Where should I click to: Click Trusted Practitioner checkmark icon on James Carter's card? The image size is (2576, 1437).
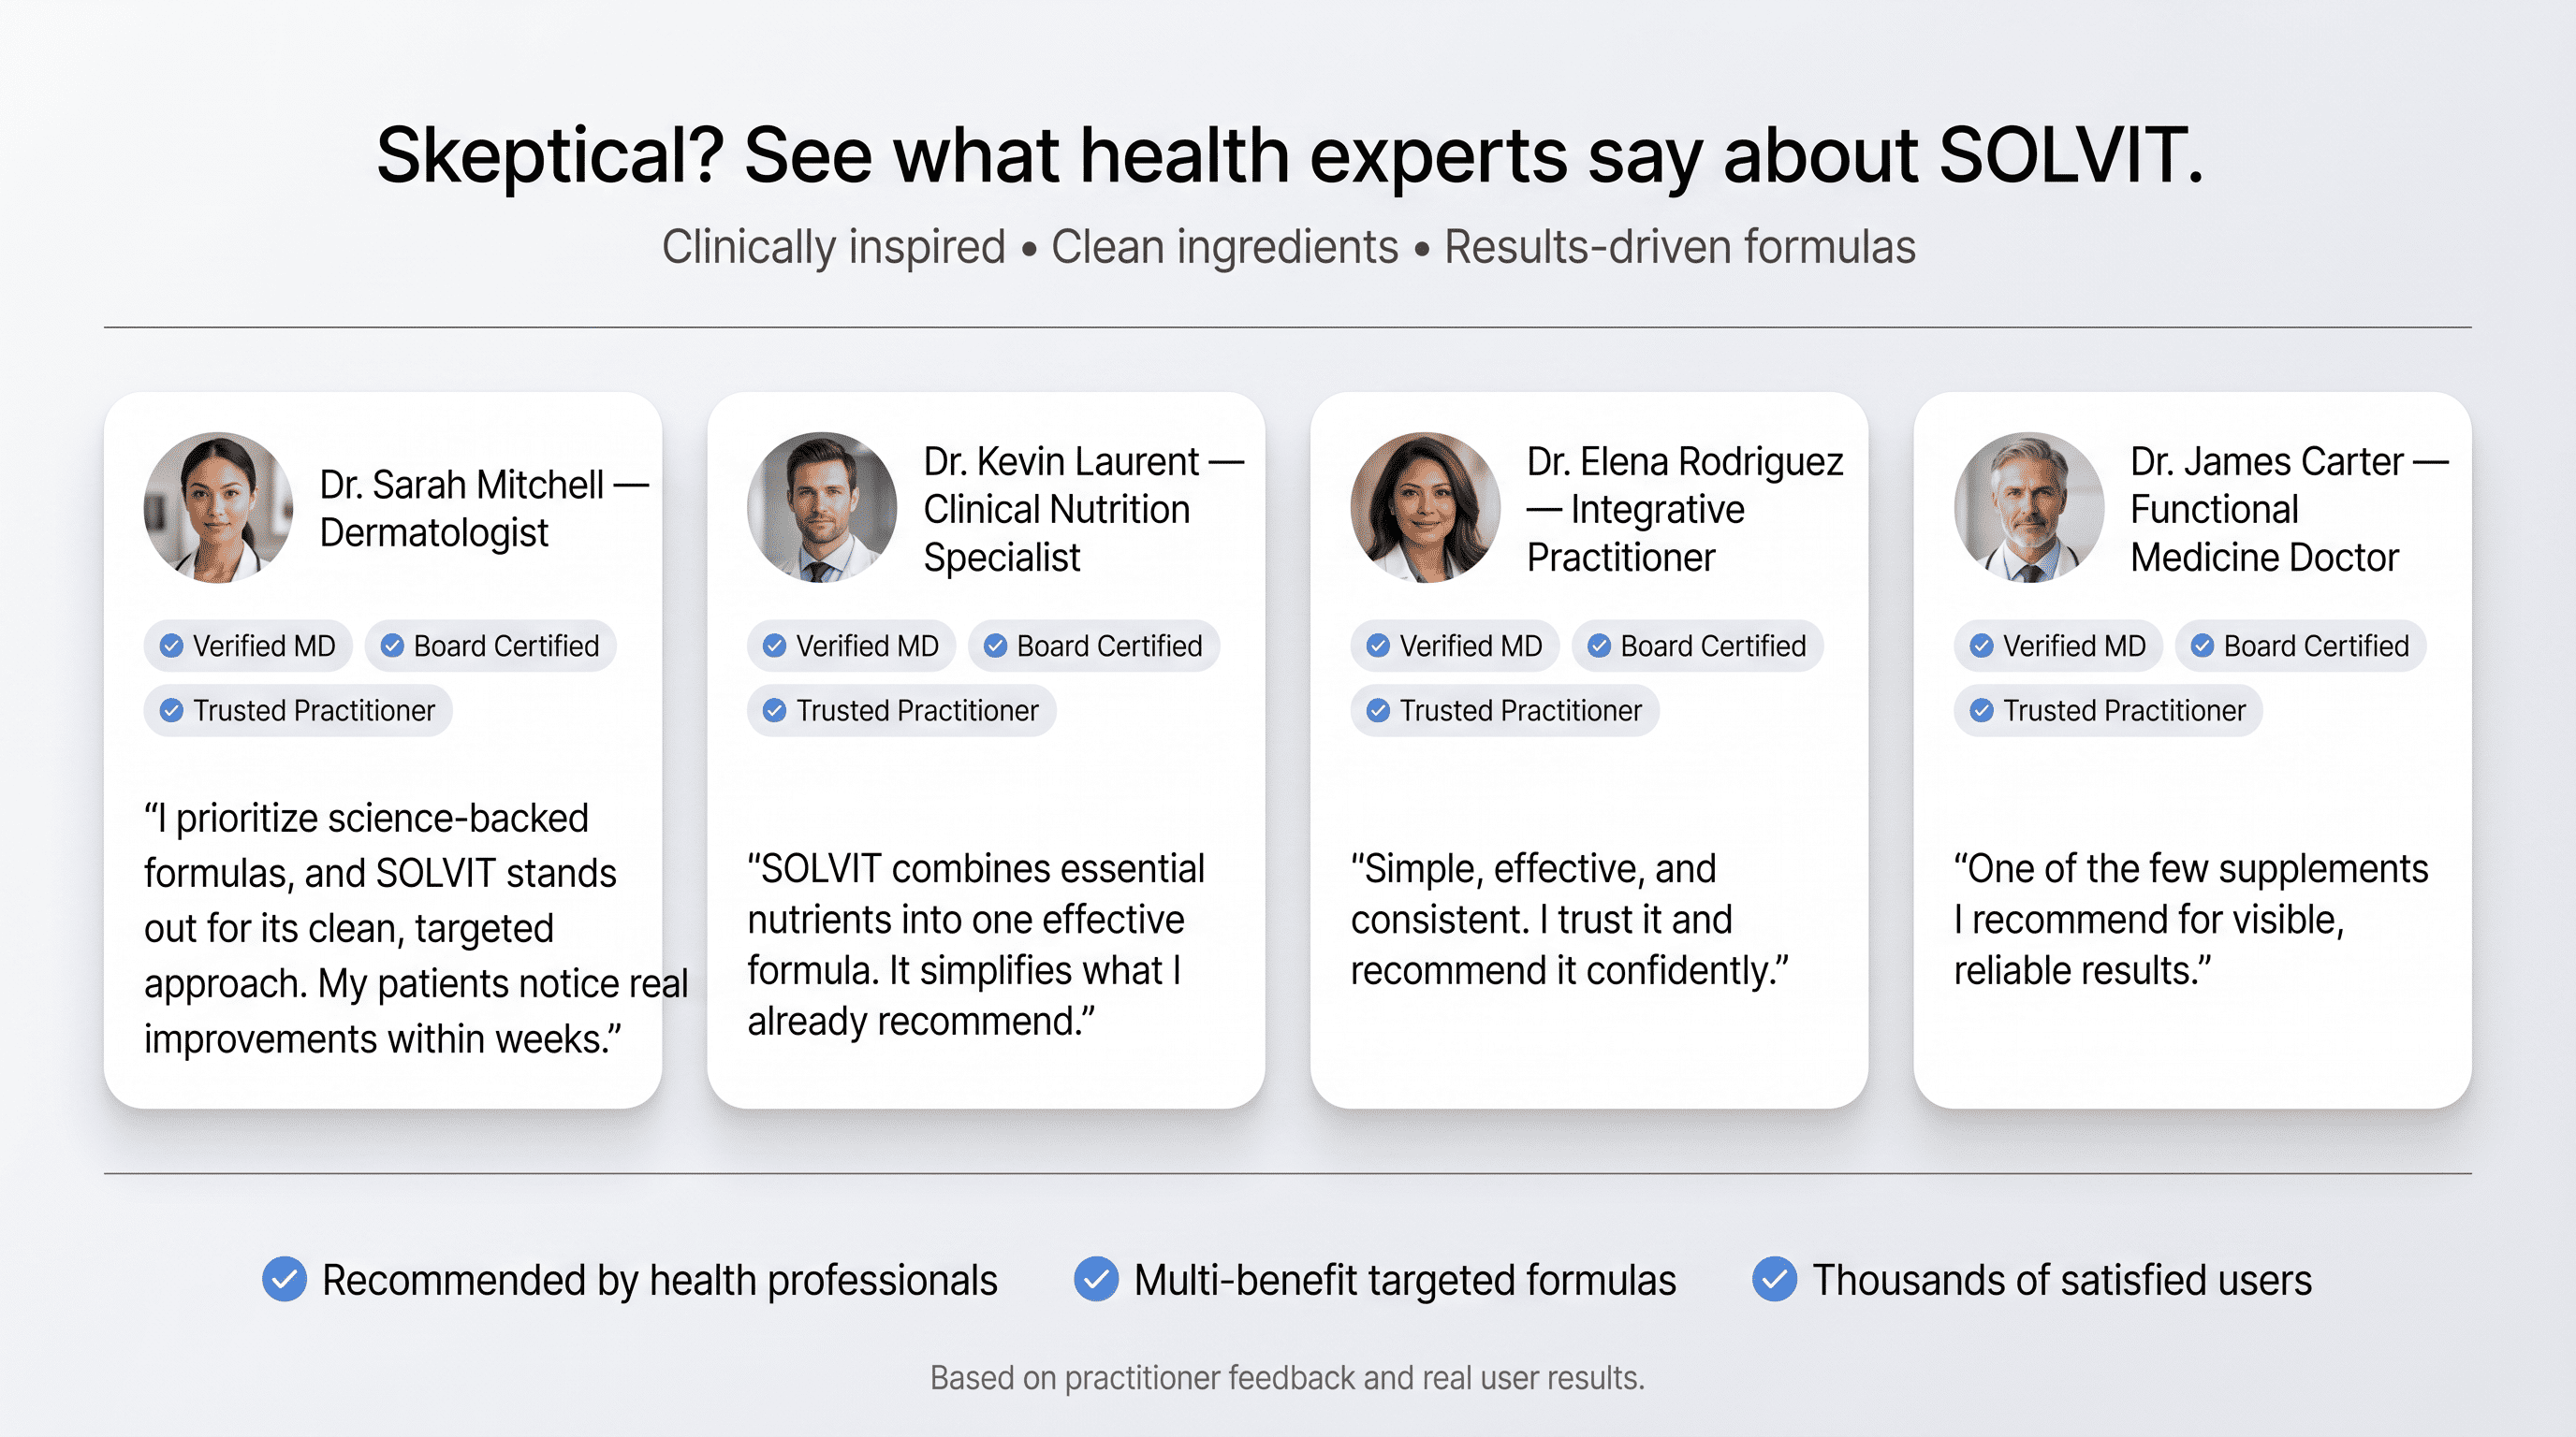point(1982,710)
